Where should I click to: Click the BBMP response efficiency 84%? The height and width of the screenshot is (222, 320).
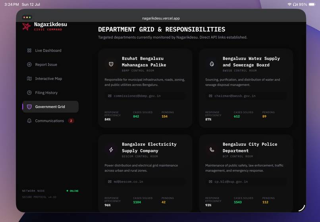coord(108,119)
